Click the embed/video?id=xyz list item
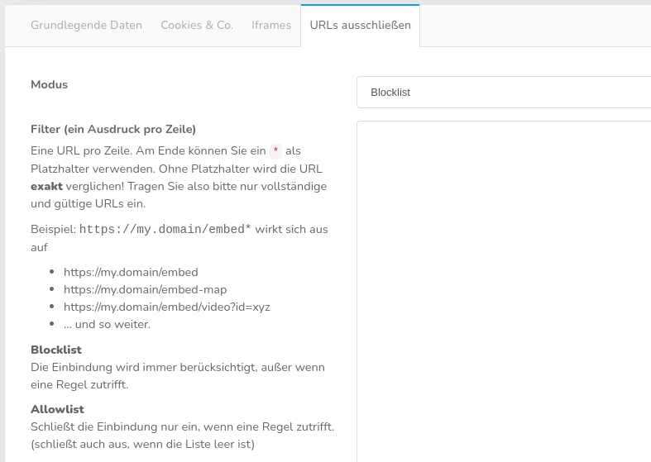Screen dimensions: 651x462 pos(166,307)
